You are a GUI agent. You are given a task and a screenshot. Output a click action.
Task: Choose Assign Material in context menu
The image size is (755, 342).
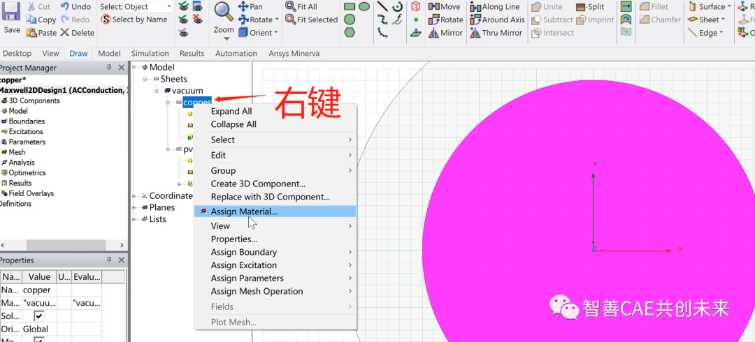(x=275, y=211)
